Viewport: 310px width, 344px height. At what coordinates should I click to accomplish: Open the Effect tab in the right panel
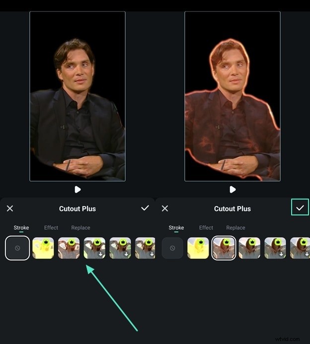206,228
